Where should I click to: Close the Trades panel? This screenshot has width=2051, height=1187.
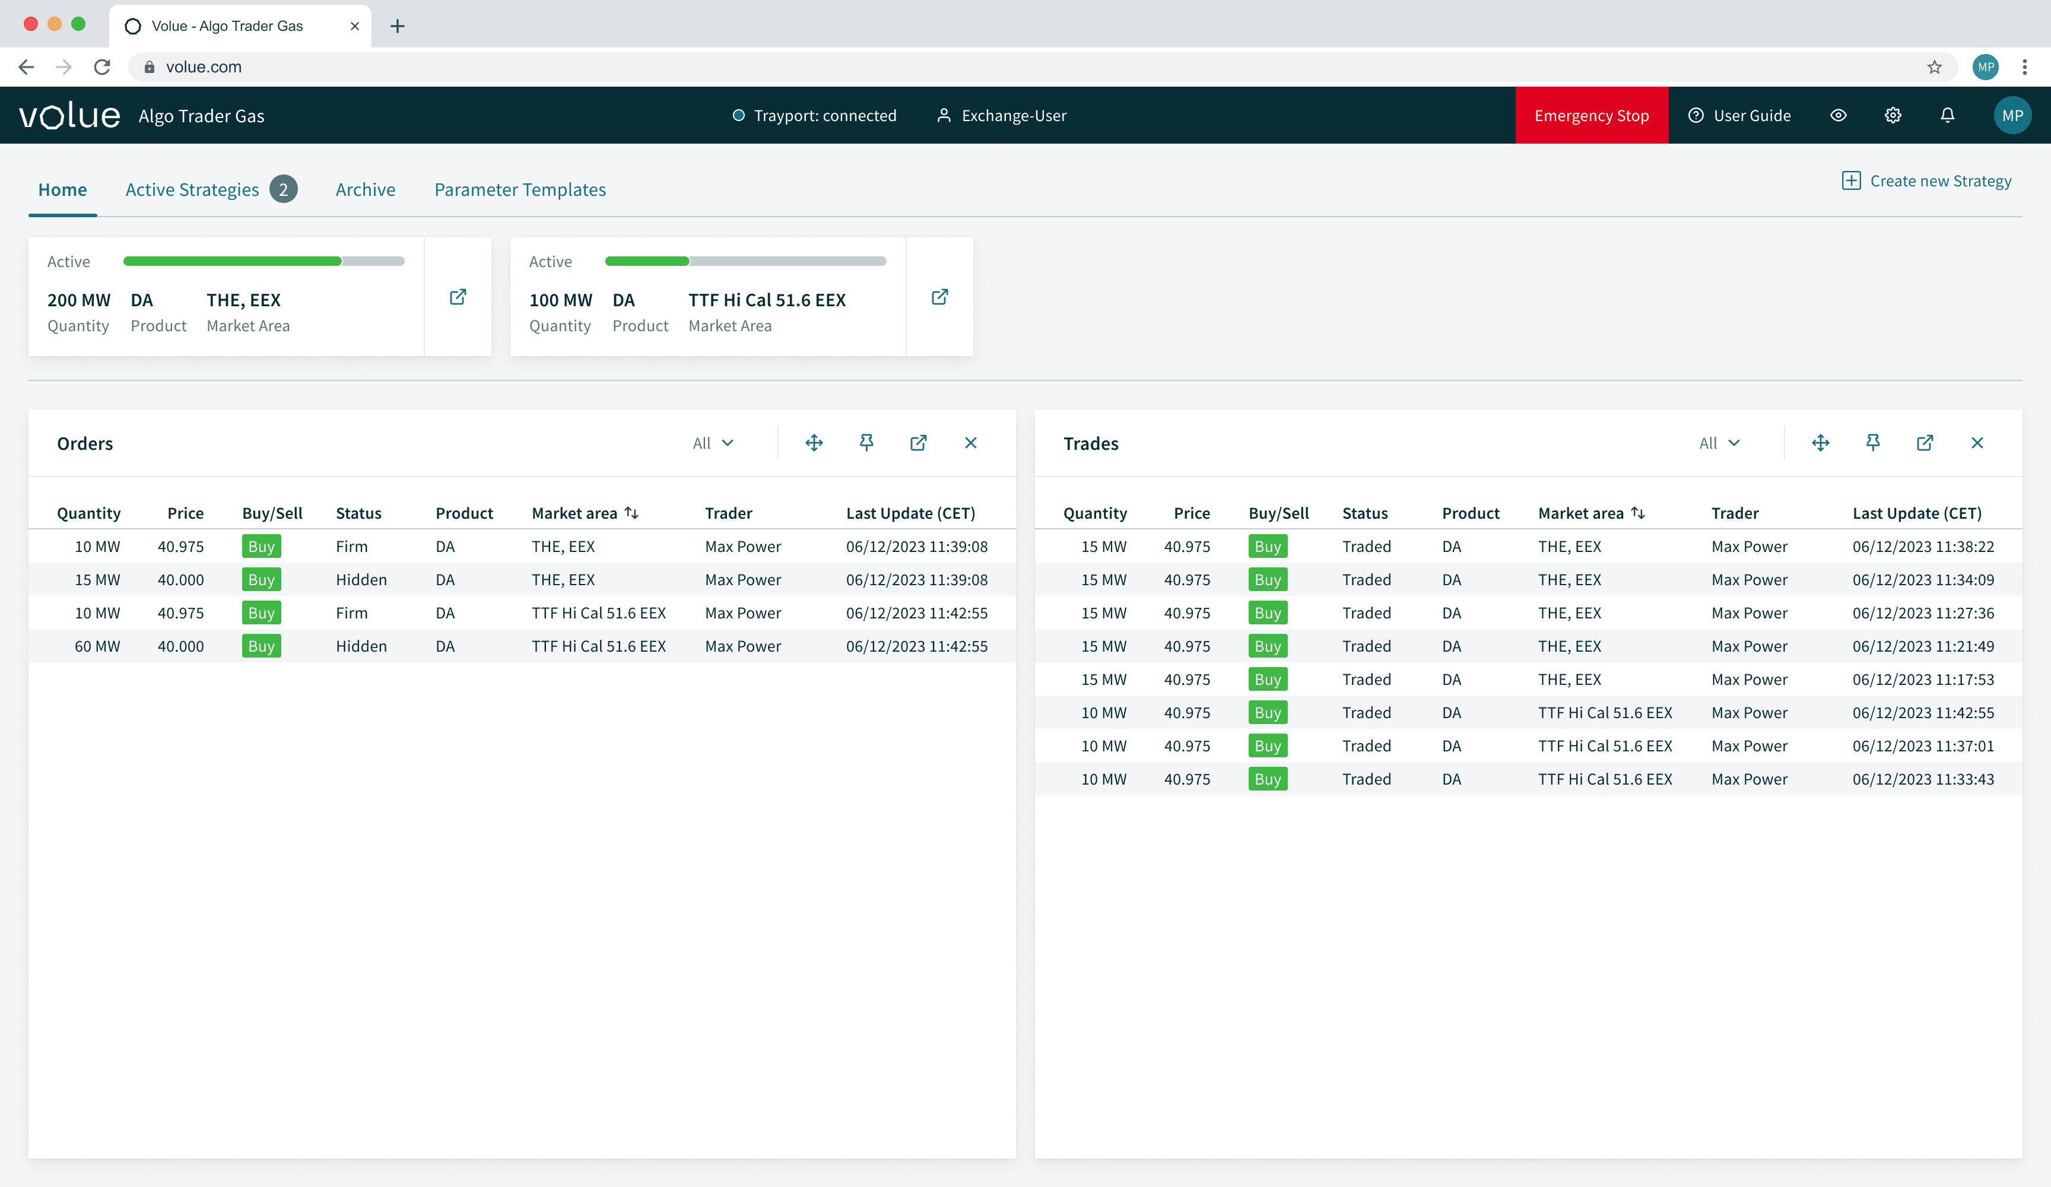pyautogui.click(x=1978, y=443)
